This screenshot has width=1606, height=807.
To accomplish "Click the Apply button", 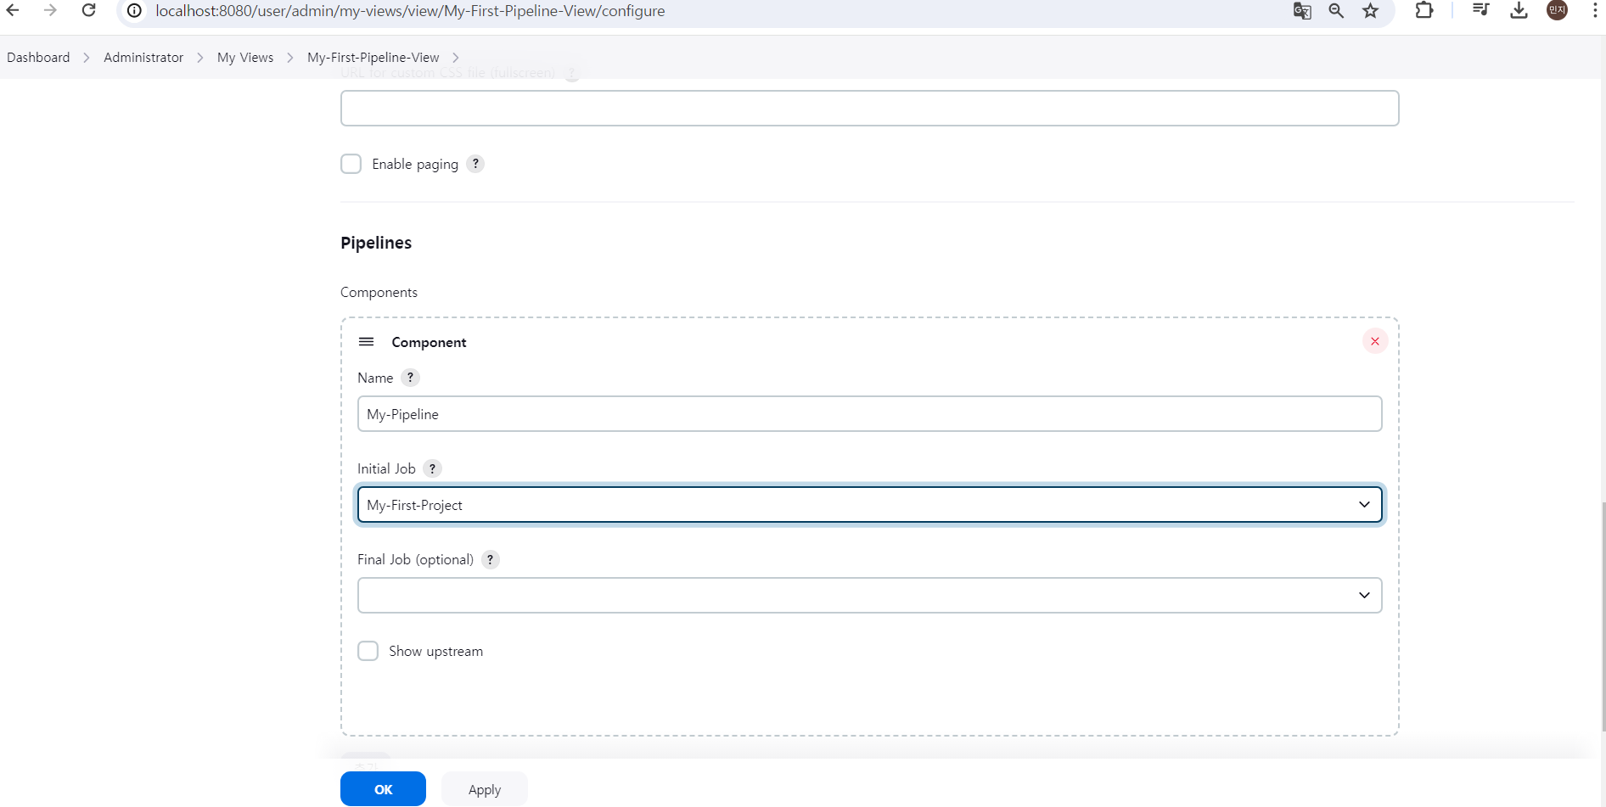I will pyautogui.click(x=485, y=789).
